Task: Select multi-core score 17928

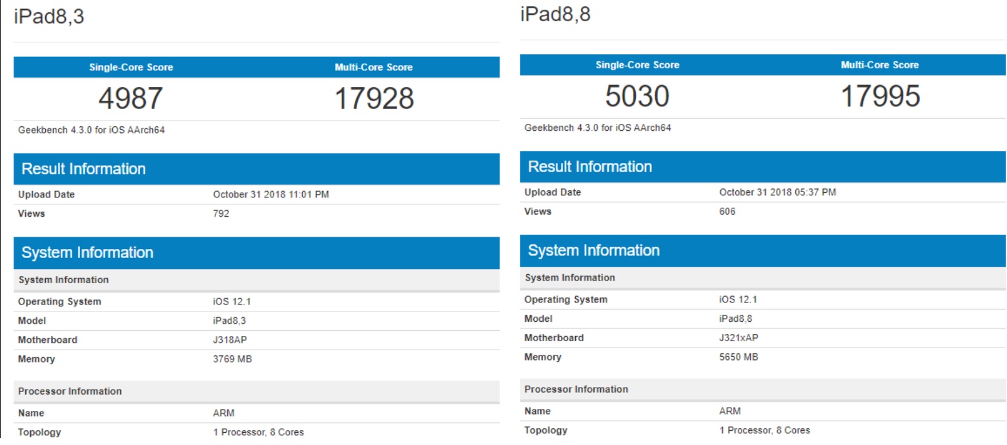Action: coord(374,98)
